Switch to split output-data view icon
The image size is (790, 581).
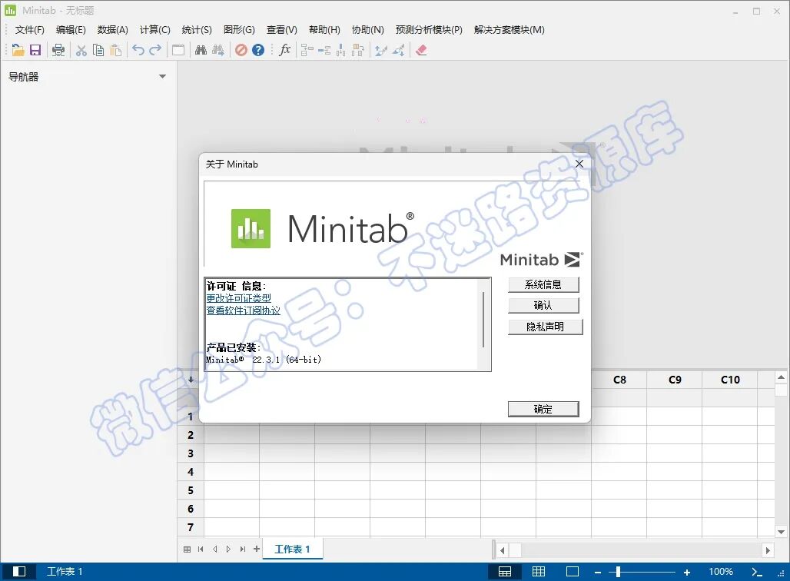pos(504,572)
